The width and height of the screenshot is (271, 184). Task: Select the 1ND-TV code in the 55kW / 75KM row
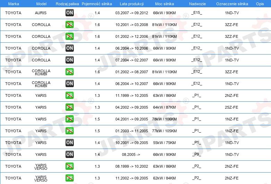point(232,143)
